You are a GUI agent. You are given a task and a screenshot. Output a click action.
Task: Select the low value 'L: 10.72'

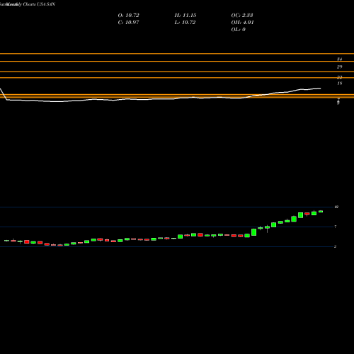coord(185,23)
